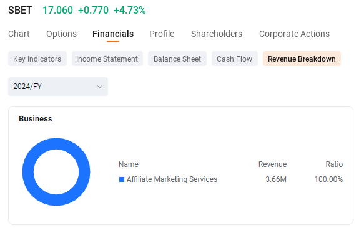
Task: Click the 17.060 stock price
Action: point(57,11)
